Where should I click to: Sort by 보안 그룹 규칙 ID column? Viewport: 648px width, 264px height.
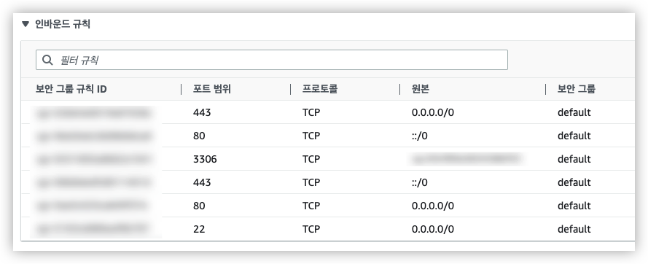coord(71,89)
